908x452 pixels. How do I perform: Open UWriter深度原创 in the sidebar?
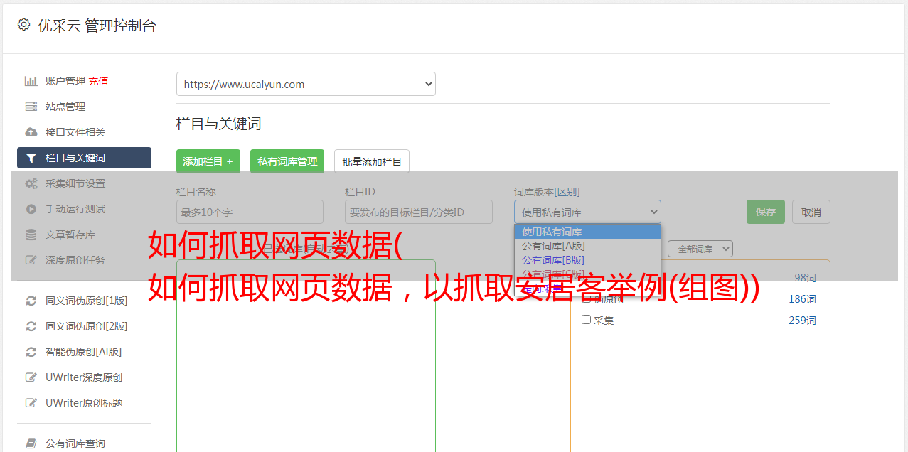point(84,377)
